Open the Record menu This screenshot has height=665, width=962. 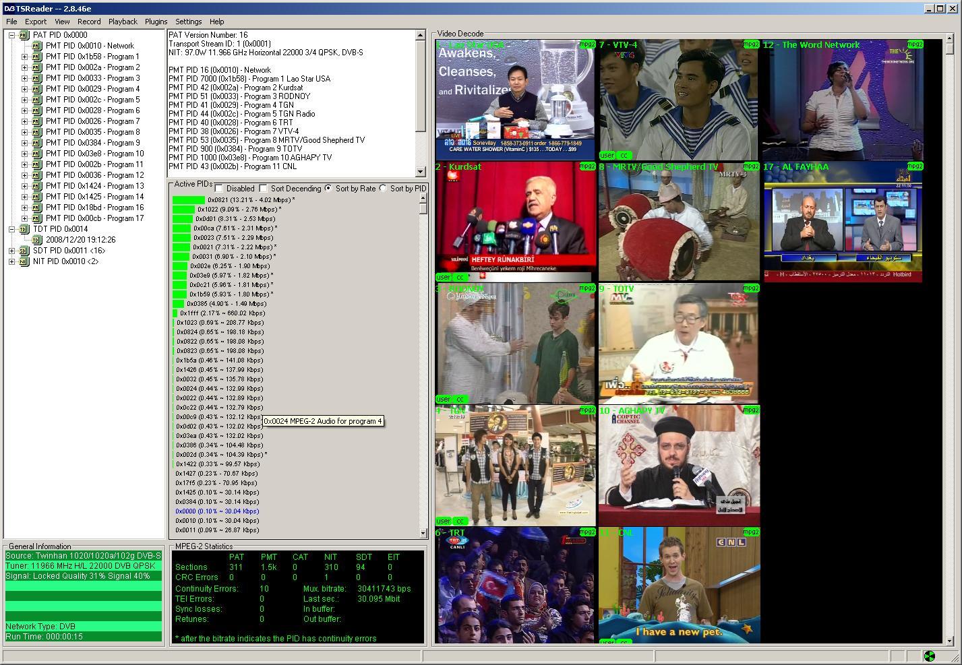(89, 22)
